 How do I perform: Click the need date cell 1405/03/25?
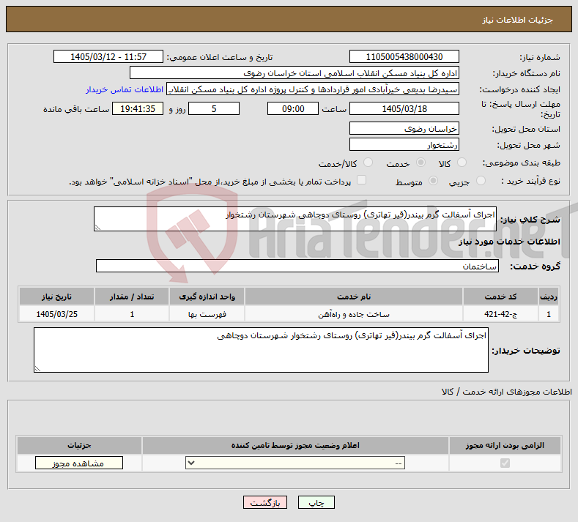click(56, 314)
